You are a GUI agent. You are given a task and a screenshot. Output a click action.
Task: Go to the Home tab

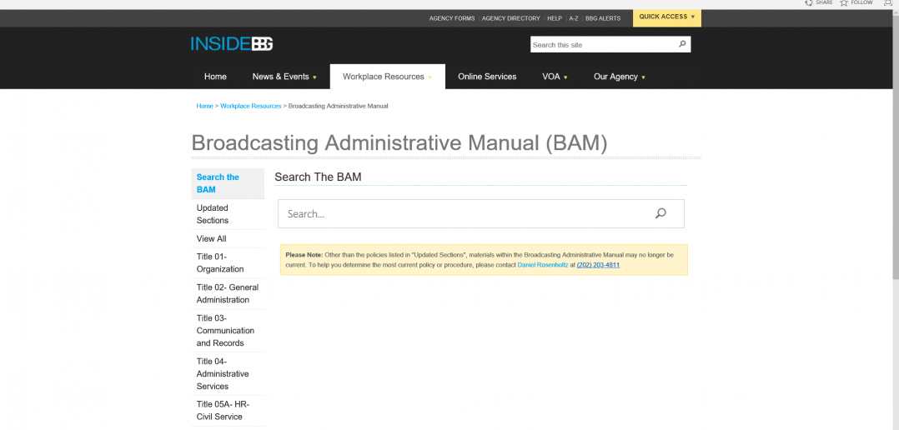[215, 77]
